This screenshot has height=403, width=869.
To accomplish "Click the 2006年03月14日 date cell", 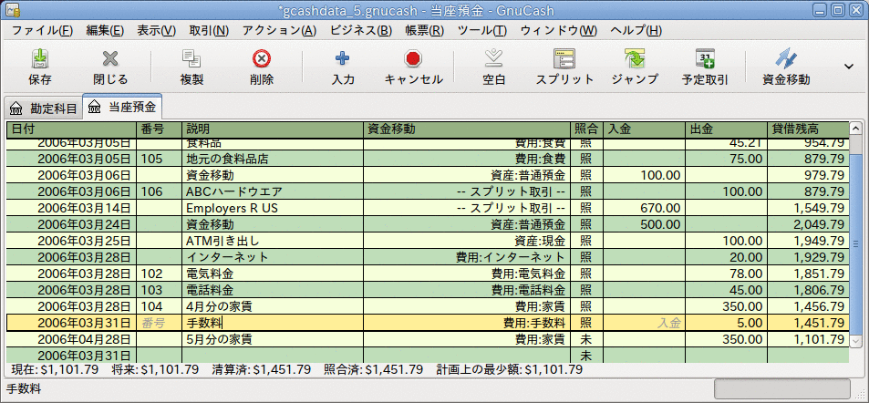I will 71,209.
